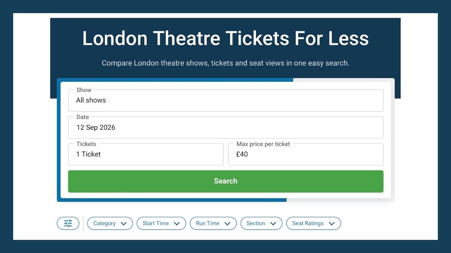
Task: Open the Show field set to All shows
Action: tap(225, 100)
